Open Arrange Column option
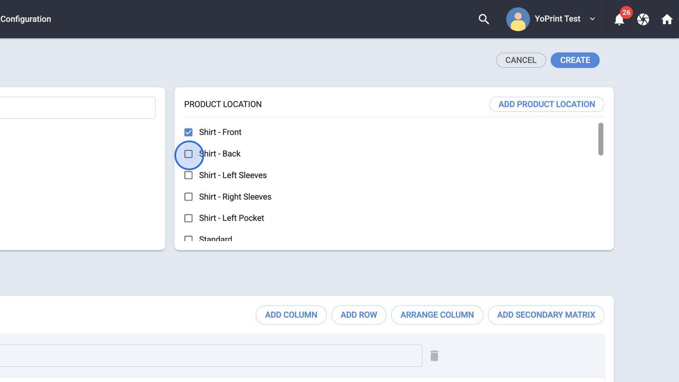The width and height of the screenshot is (679, 382). [x=437, y=315]
